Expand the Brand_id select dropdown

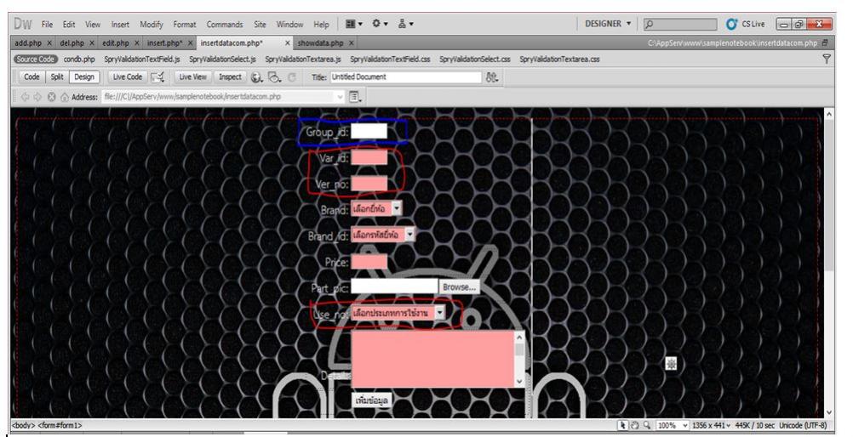point(410,235)
